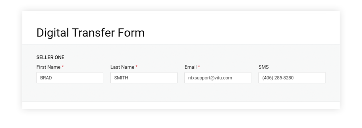Click the gap between Email and SMS fields
The height and width of the screenshot is (128, 362).
coord(255,78)
